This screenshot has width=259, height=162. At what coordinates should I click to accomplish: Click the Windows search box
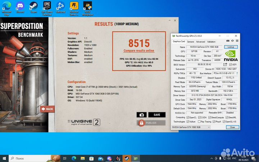[x=35, y=158]
